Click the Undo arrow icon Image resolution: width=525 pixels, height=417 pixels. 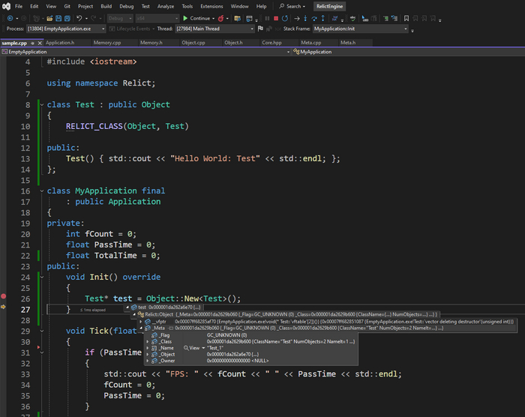79,17
